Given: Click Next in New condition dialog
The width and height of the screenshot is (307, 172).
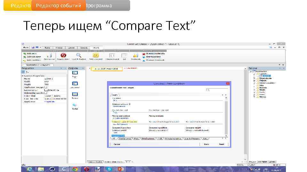Looking at the screenshot, I should click(x=221, y=144).
